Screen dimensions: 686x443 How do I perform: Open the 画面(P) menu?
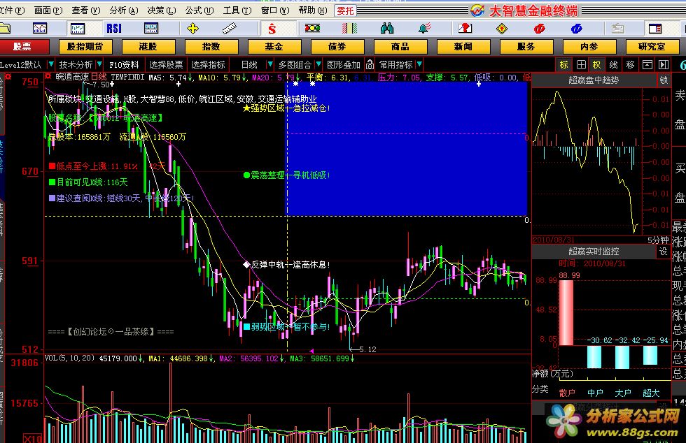[48, 10]
